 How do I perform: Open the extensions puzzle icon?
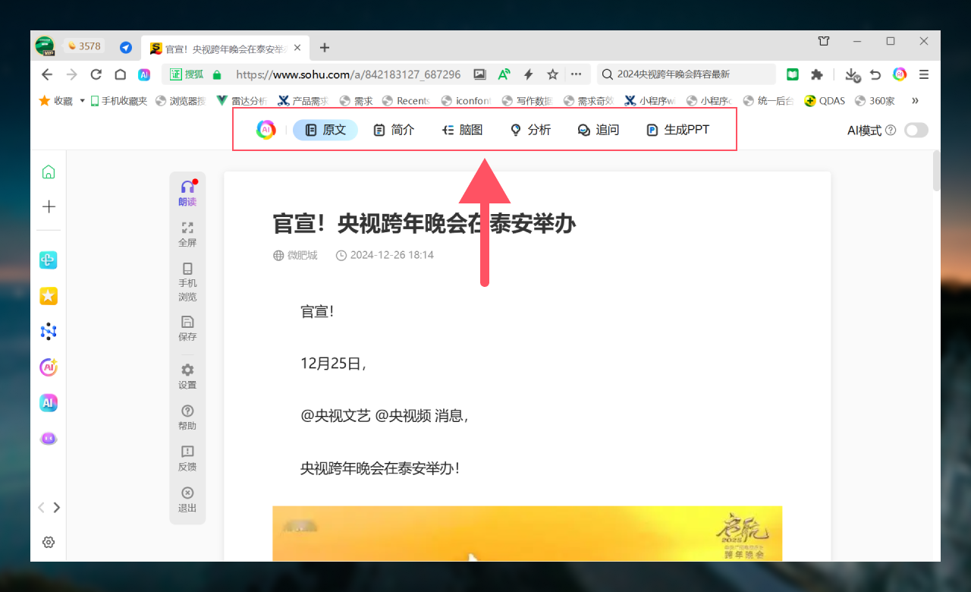pyautogui.click(x=817, y=74)
